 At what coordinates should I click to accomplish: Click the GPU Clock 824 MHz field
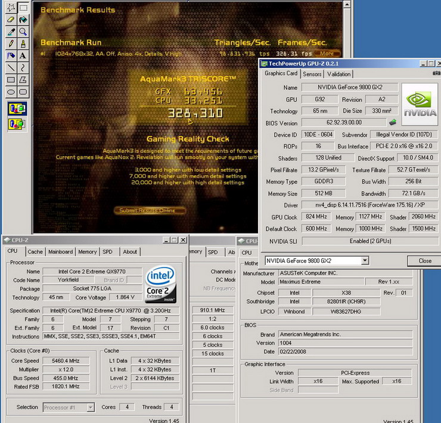point(316,216)
